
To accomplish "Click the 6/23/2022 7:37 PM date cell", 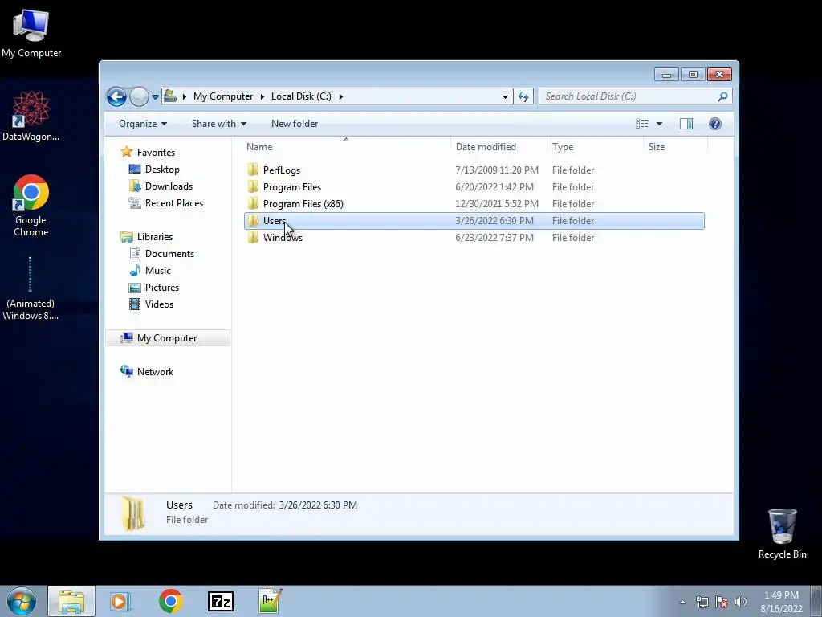I will pos(494,238).
